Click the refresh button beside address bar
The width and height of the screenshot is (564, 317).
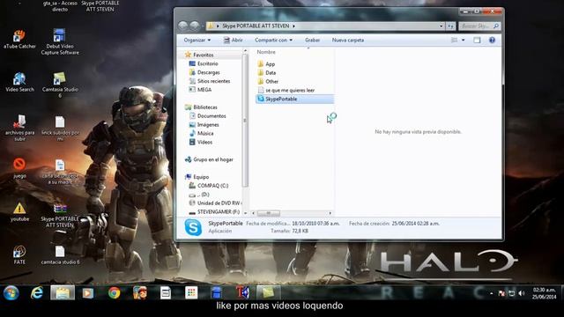pyautogui.click(x=450, y=26)
